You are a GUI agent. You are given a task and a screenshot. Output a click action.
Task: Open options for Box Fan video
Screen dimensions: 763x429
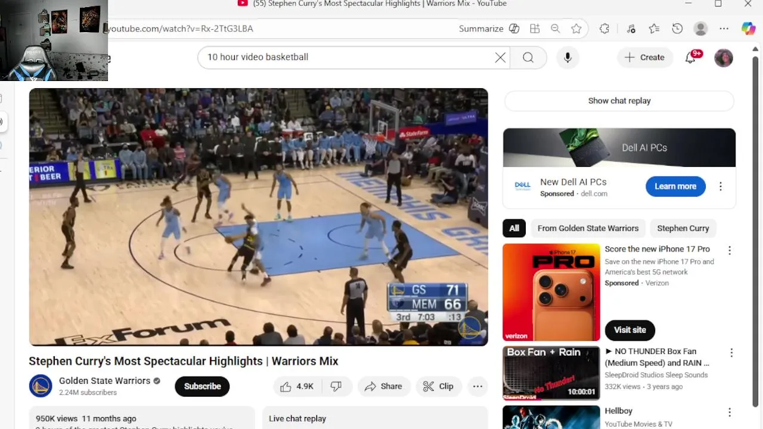(x=731, y=353)
